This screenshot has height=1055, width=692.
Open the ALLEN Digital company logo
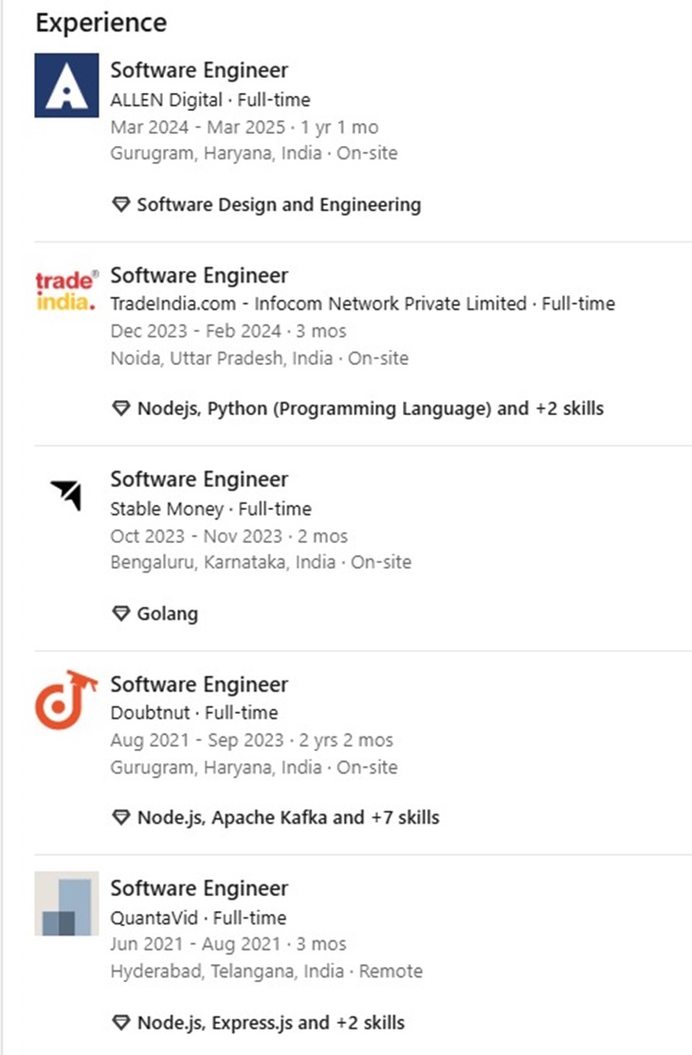[x=66, y=85]
